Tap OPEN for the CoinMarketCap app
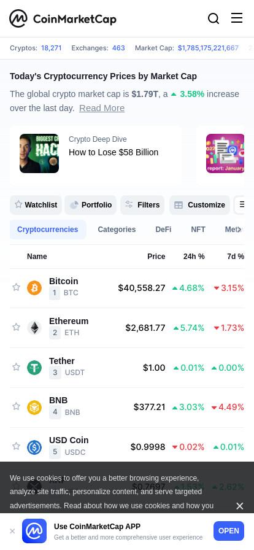Image resolution: width=254 pixels, height=550 pixels. (229, 531)
